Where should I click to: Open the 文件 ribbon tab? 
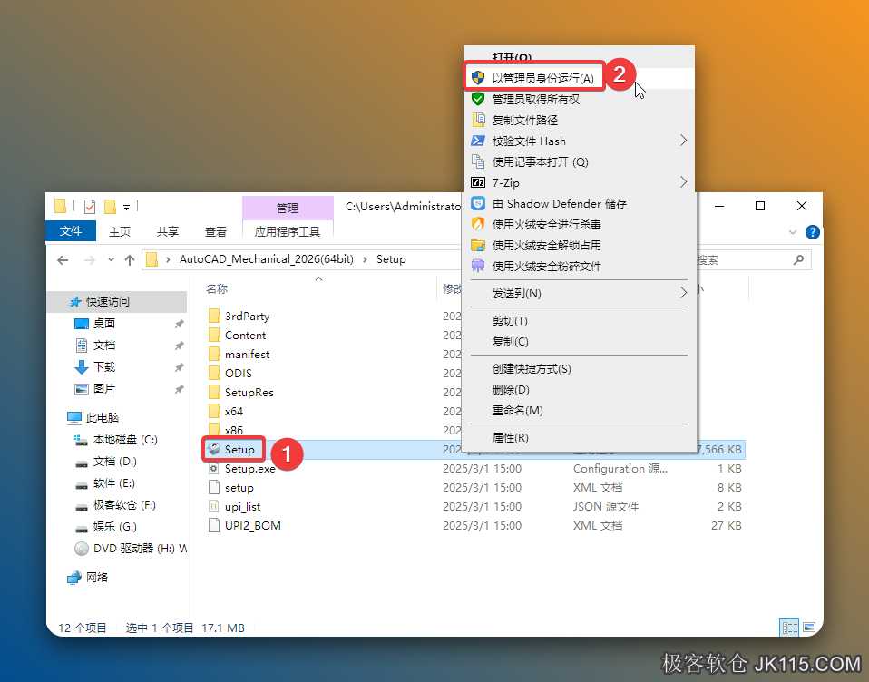click(x=71, y=231)
